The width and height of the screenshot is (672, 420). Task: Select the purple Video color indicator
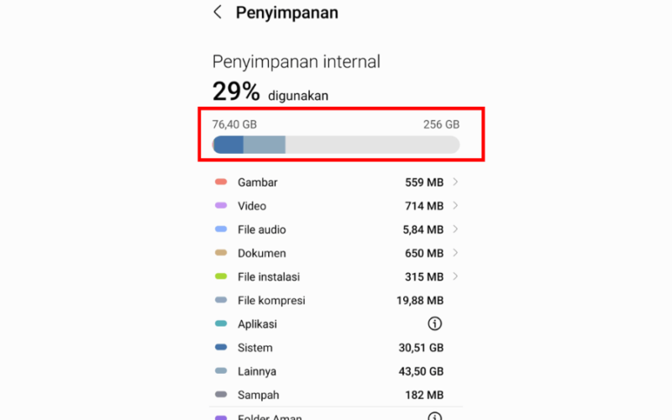(x=221, y=205)
